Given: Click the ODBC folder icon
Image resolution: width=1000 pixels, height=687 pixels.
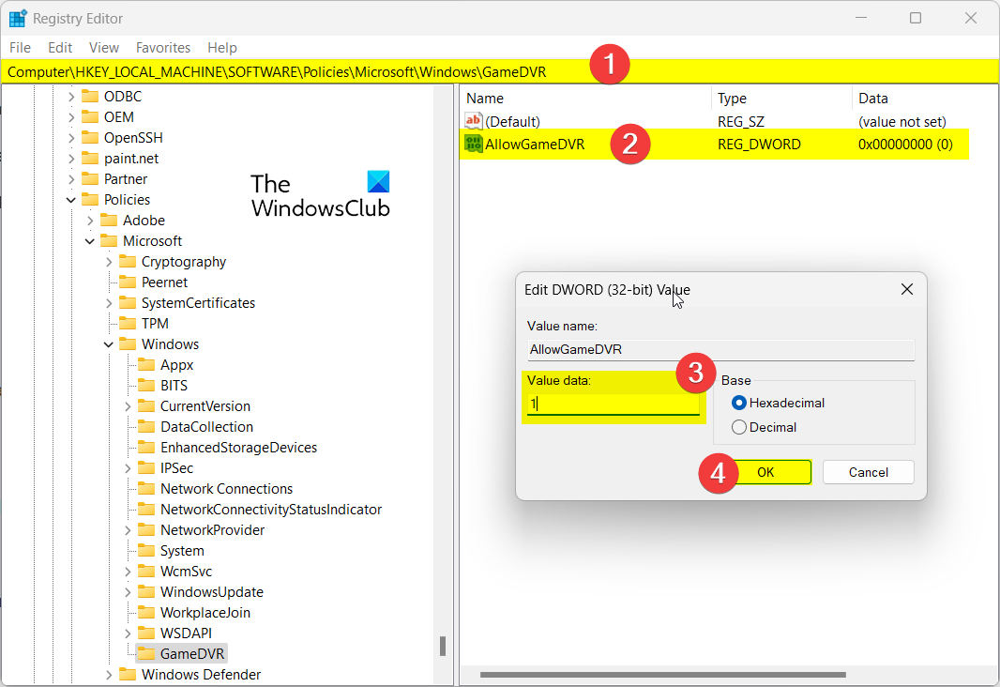Looking at the screenshot, I should [90, 97].
